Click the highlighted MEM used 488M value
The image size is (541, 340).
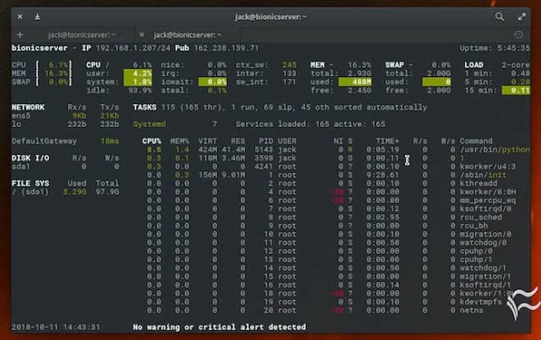pos(355,82)
